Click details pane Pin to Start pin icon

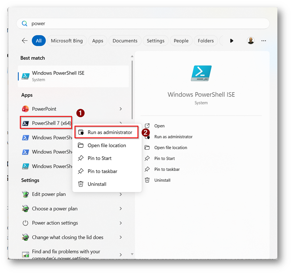[x=147, y=158]
